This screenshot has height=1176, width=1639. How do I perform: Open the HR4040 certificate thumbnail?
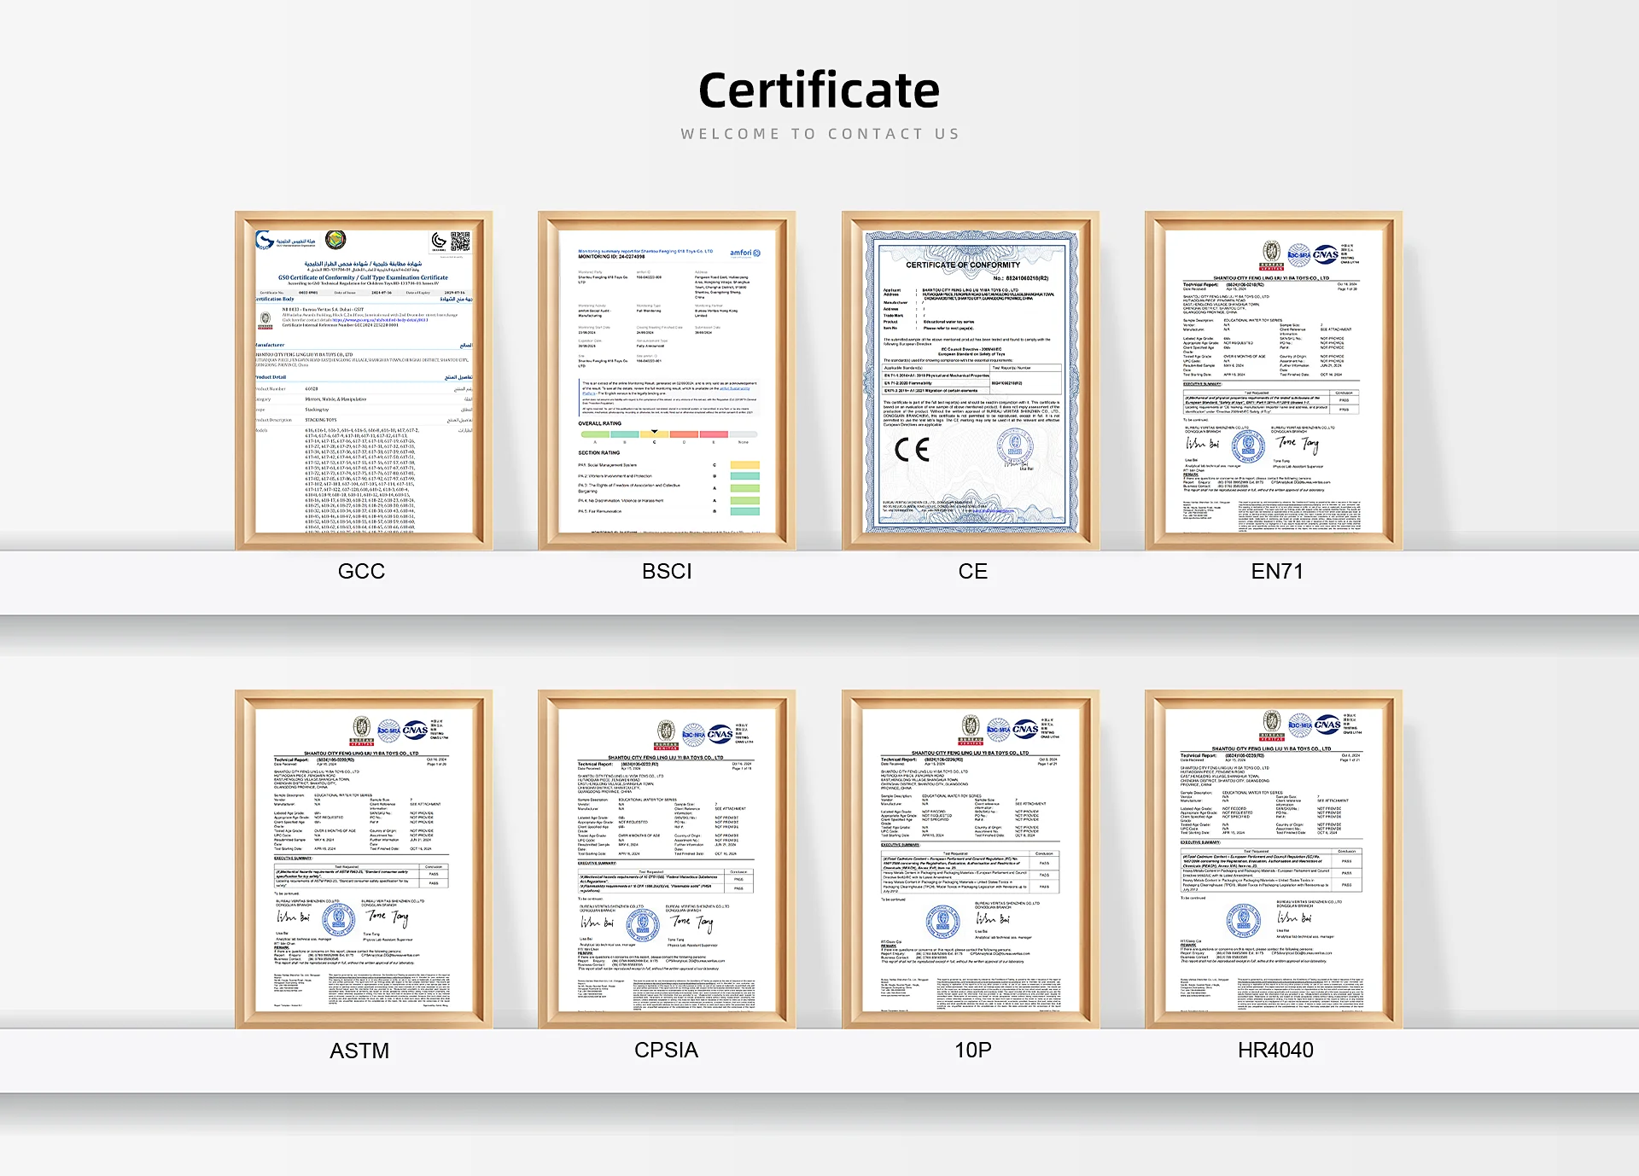tap(1274, 859)
